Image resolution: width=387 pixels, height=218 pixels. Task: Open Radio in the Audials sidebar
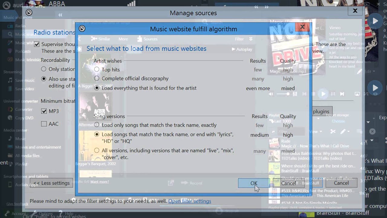[20, 26]
